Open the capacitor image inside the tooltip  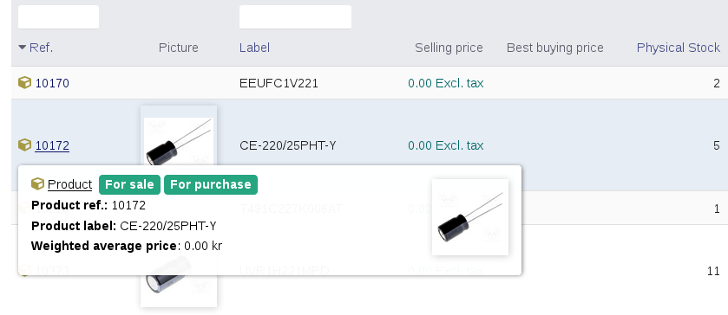(470, 217)
